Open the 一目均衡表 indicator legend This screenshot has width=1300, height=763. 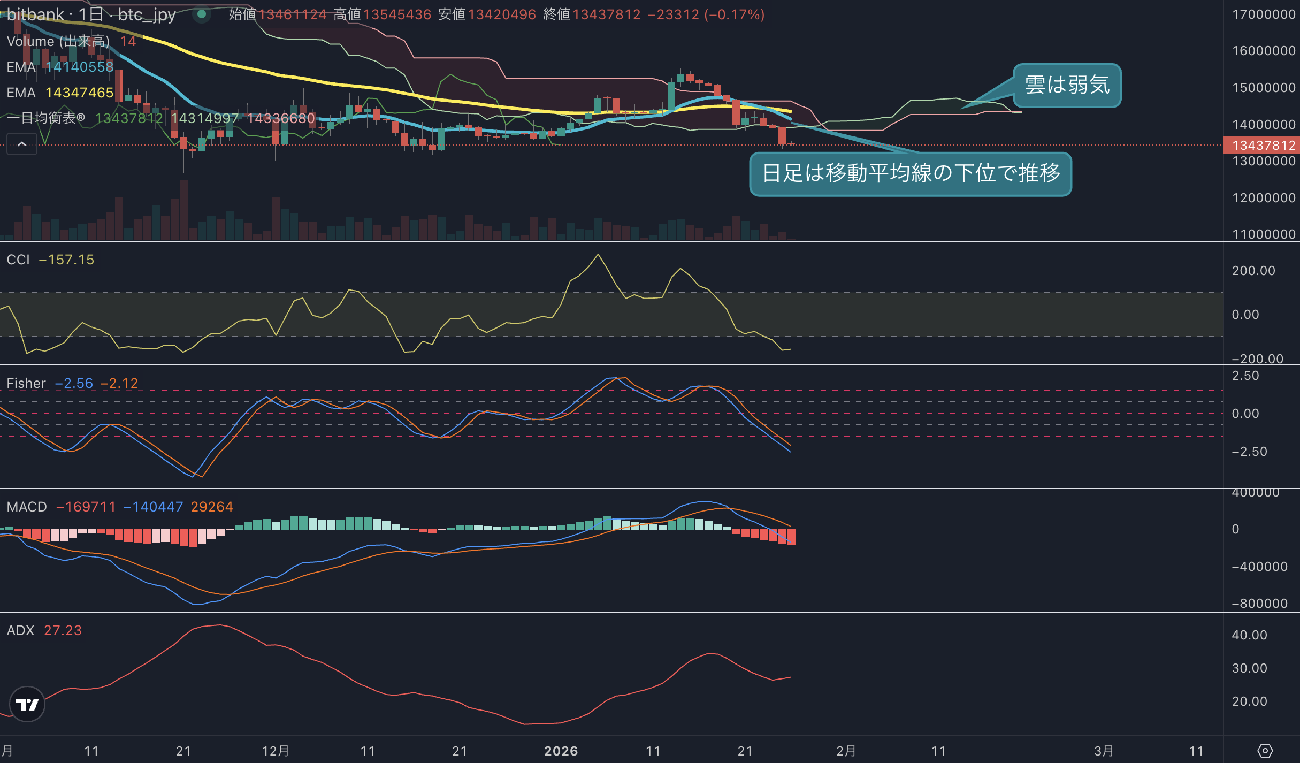pos(46,118)
